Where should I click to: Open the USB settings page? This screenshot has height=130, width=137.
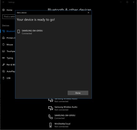[x=6, y=78]
